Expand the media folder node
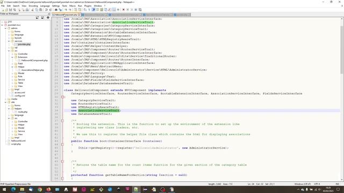The image size is (344, 193). pyautogui.click(x=5, y=99)
